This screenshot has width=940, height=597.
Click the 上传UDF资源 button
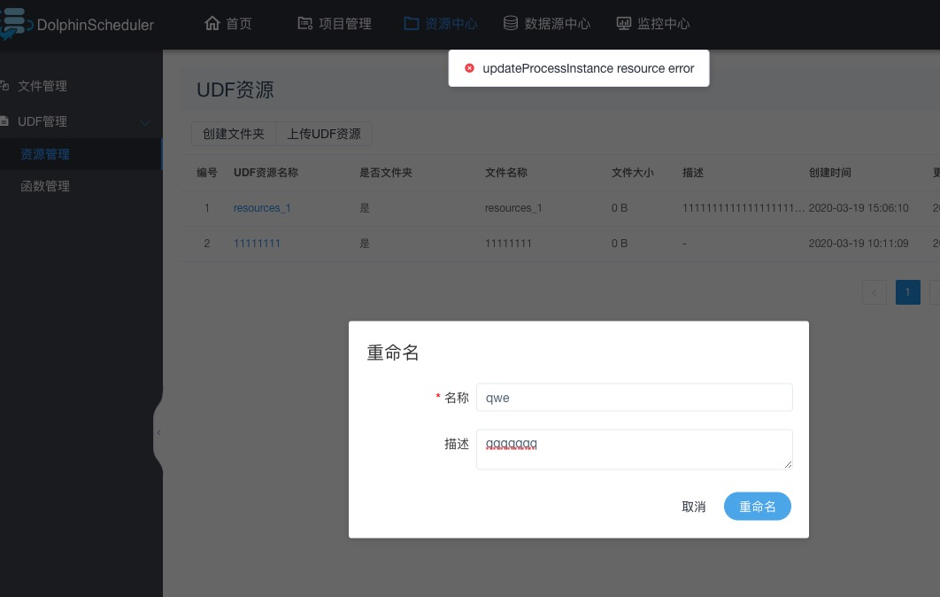coord(324,134)
